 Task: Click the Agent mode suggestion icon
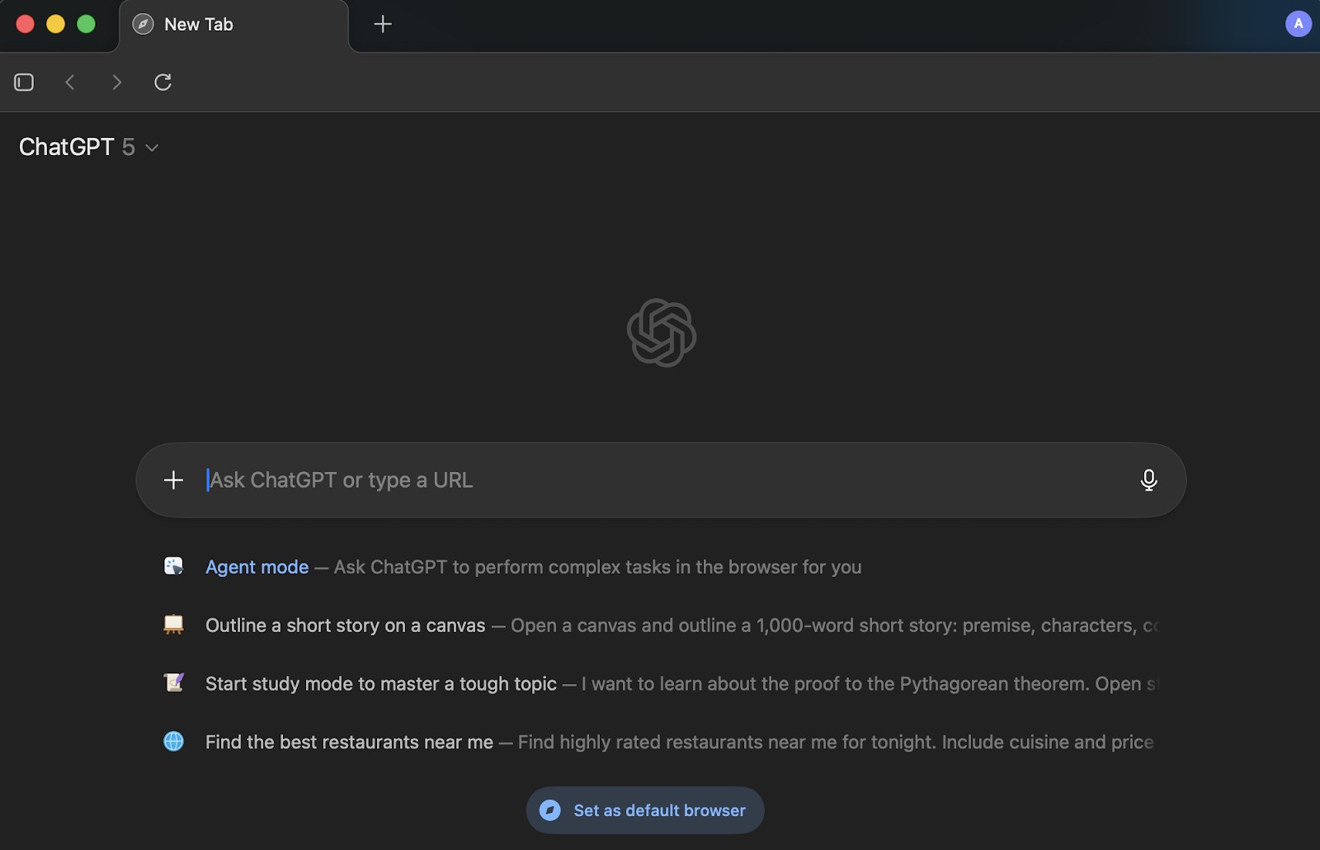tap(173, 566)
